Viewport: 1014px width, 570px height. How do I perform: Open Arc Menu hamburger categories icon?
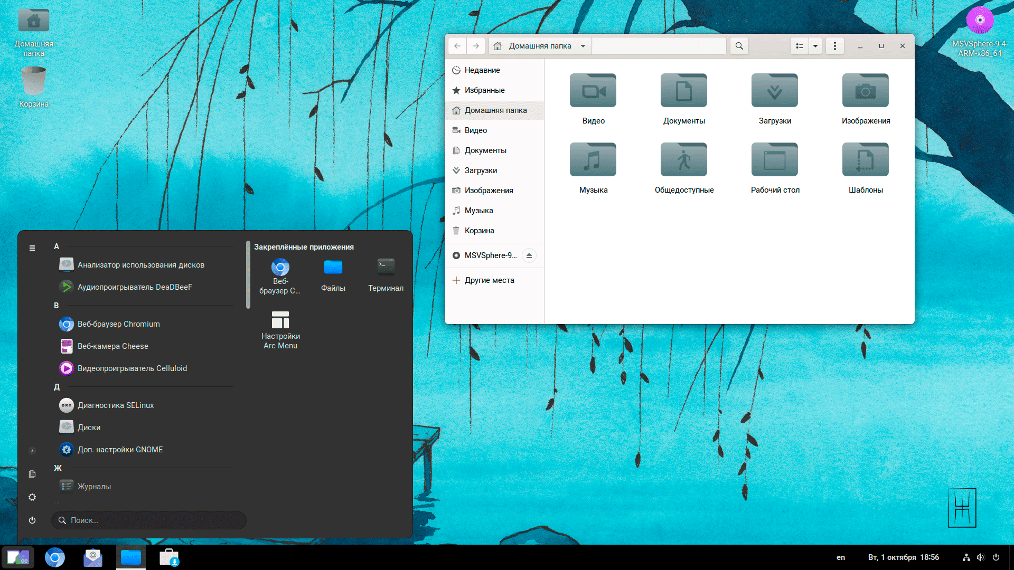[32, 248]
